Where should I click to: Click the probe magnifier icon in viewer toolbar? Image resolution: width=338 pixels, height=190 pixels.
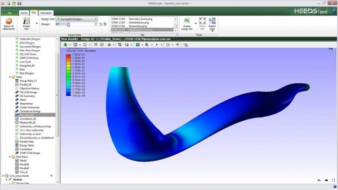(147, 45)
